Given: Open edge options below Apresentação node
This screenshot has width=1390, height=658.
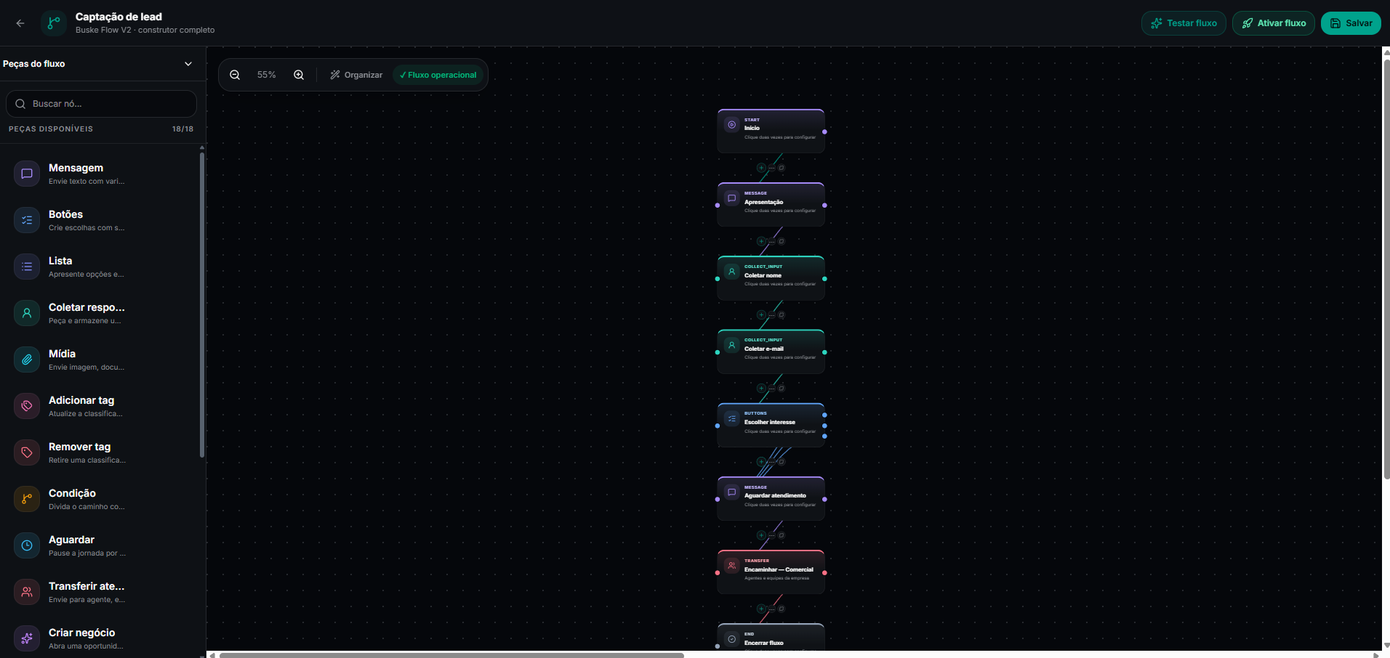Looking at the screenshot, I should tap(771, 241).
